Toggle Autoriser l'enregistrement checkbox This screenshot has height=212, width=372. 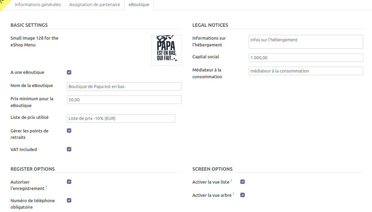[69, 182]
